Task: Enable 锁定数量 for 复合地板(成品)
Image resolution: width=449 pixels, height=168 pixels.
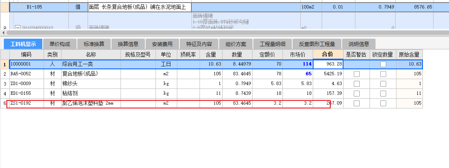Action: 383,74
